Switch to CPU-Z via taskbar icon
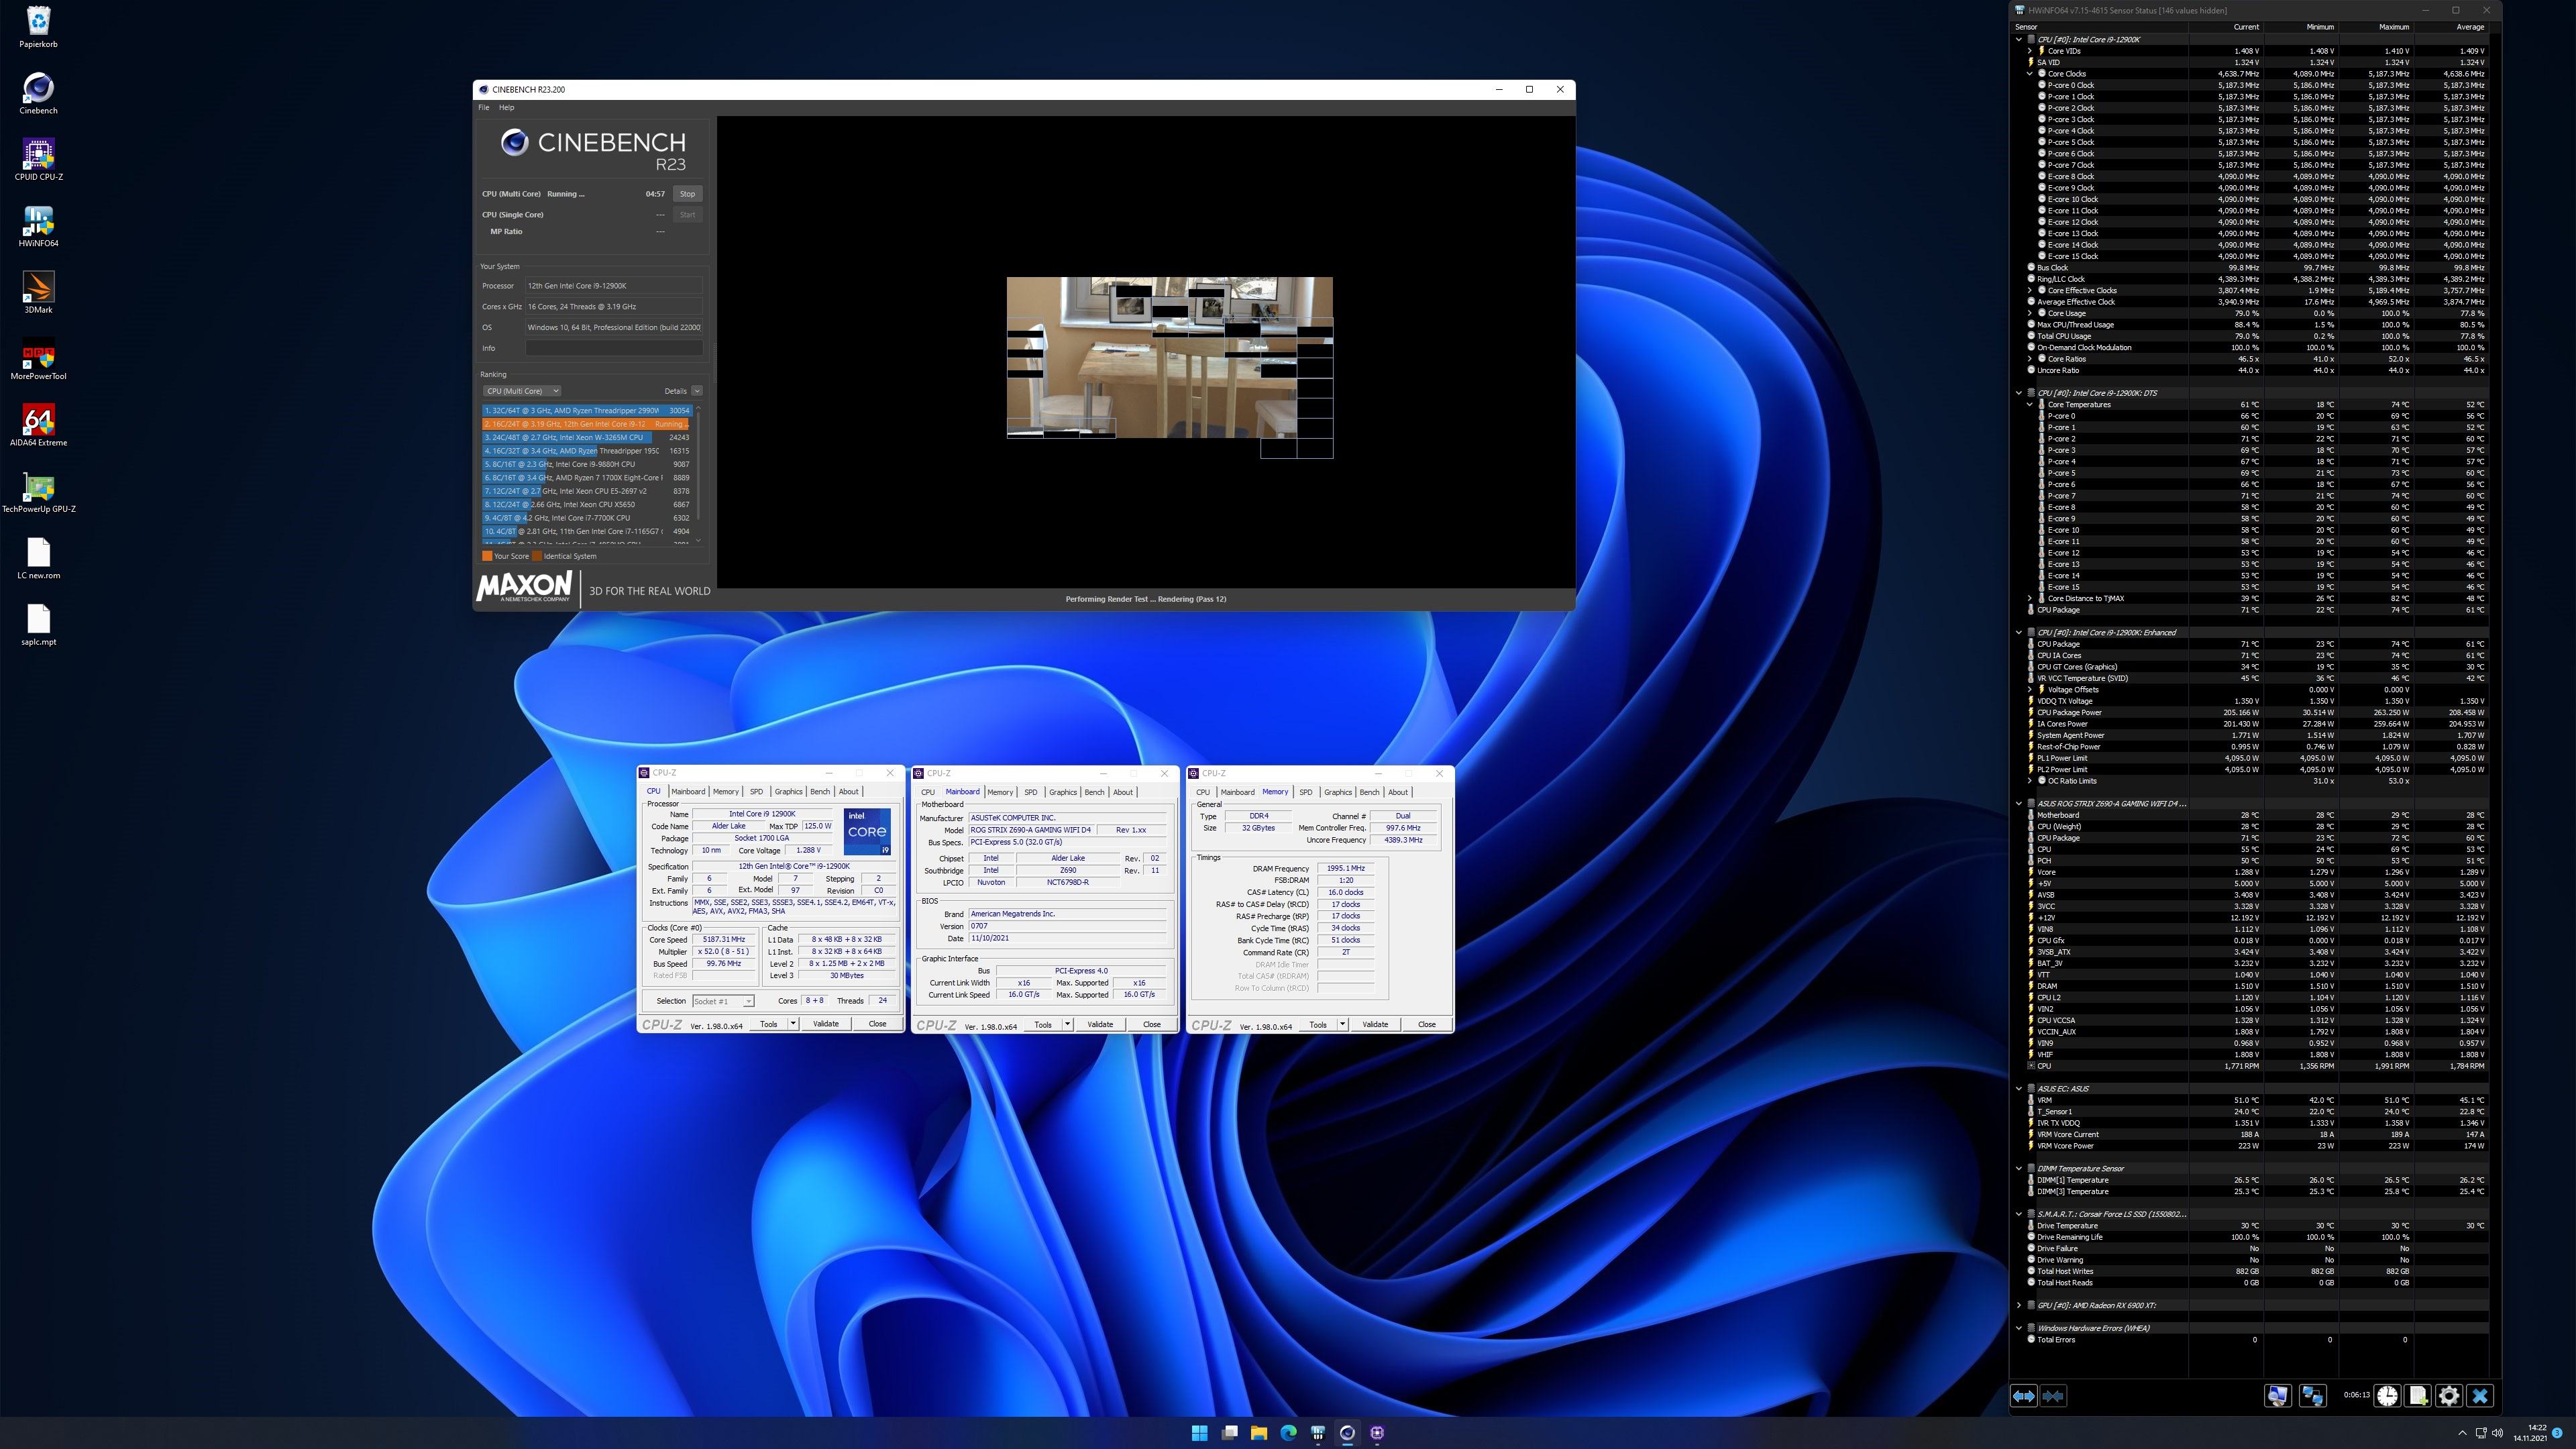This screenshot has width=2576, height=1449. click(1377, 1432)
